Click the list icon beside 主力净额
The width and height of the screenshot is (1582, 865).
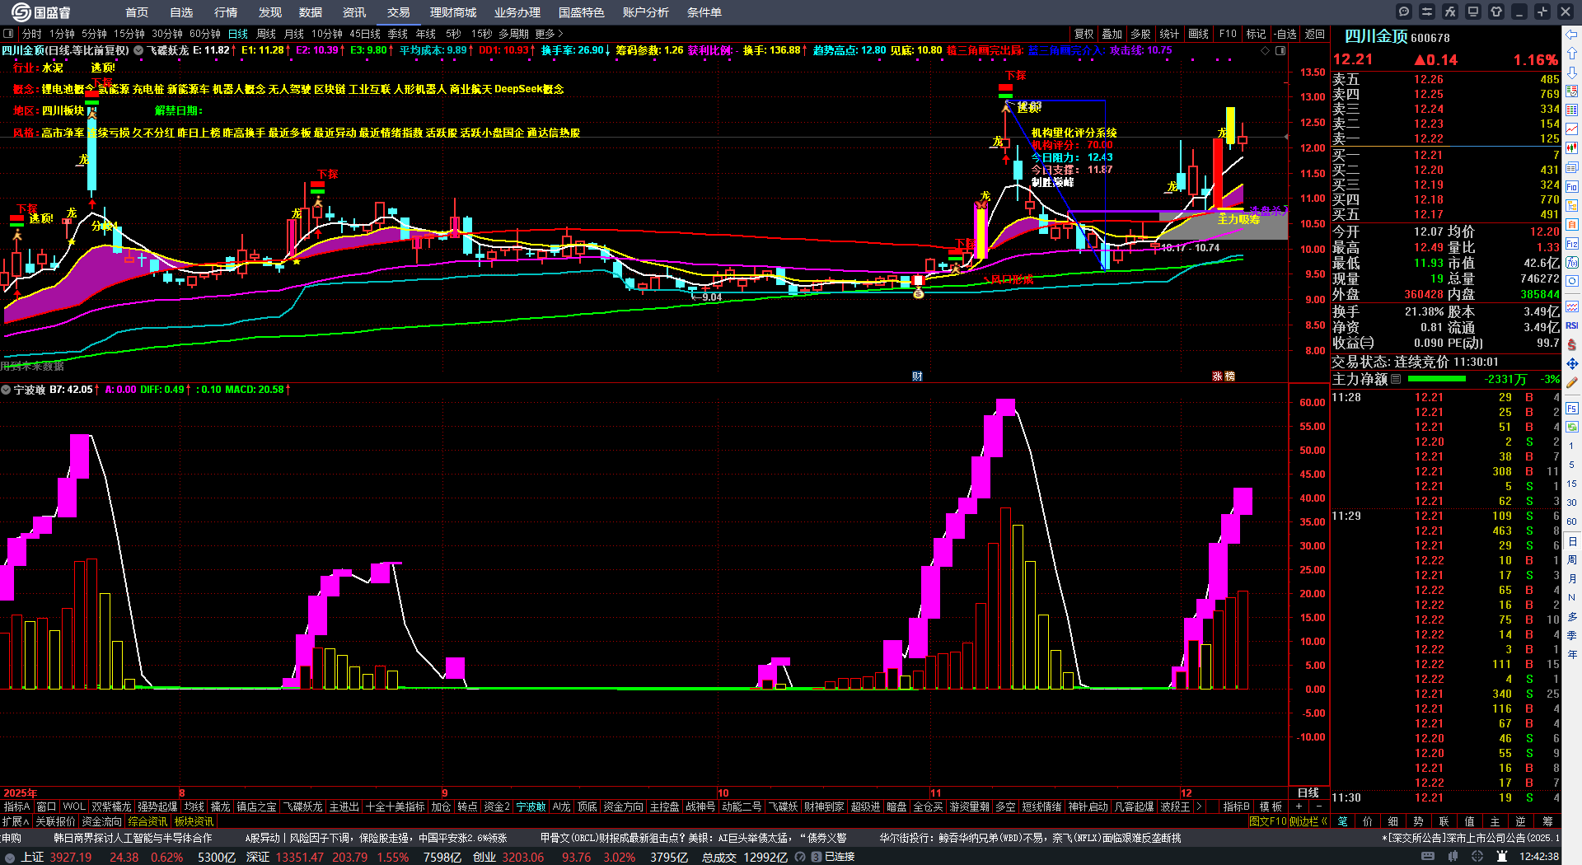tap(1396, 379)
